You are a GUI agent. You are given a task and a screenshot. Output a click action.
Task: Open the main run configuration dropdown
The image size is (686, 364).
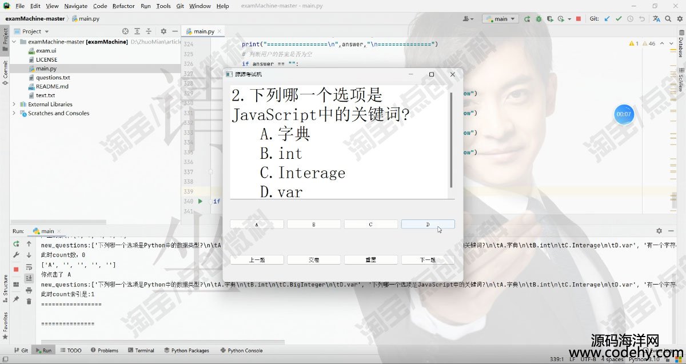500,19
